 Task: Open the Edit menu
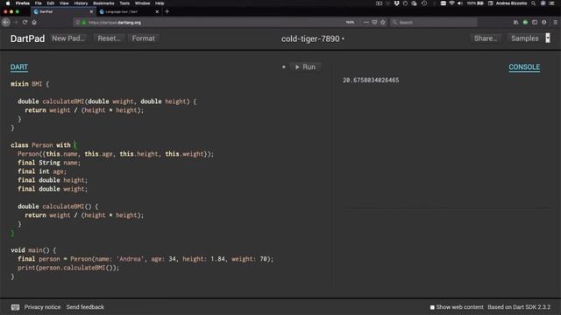[x=51, y=3]
